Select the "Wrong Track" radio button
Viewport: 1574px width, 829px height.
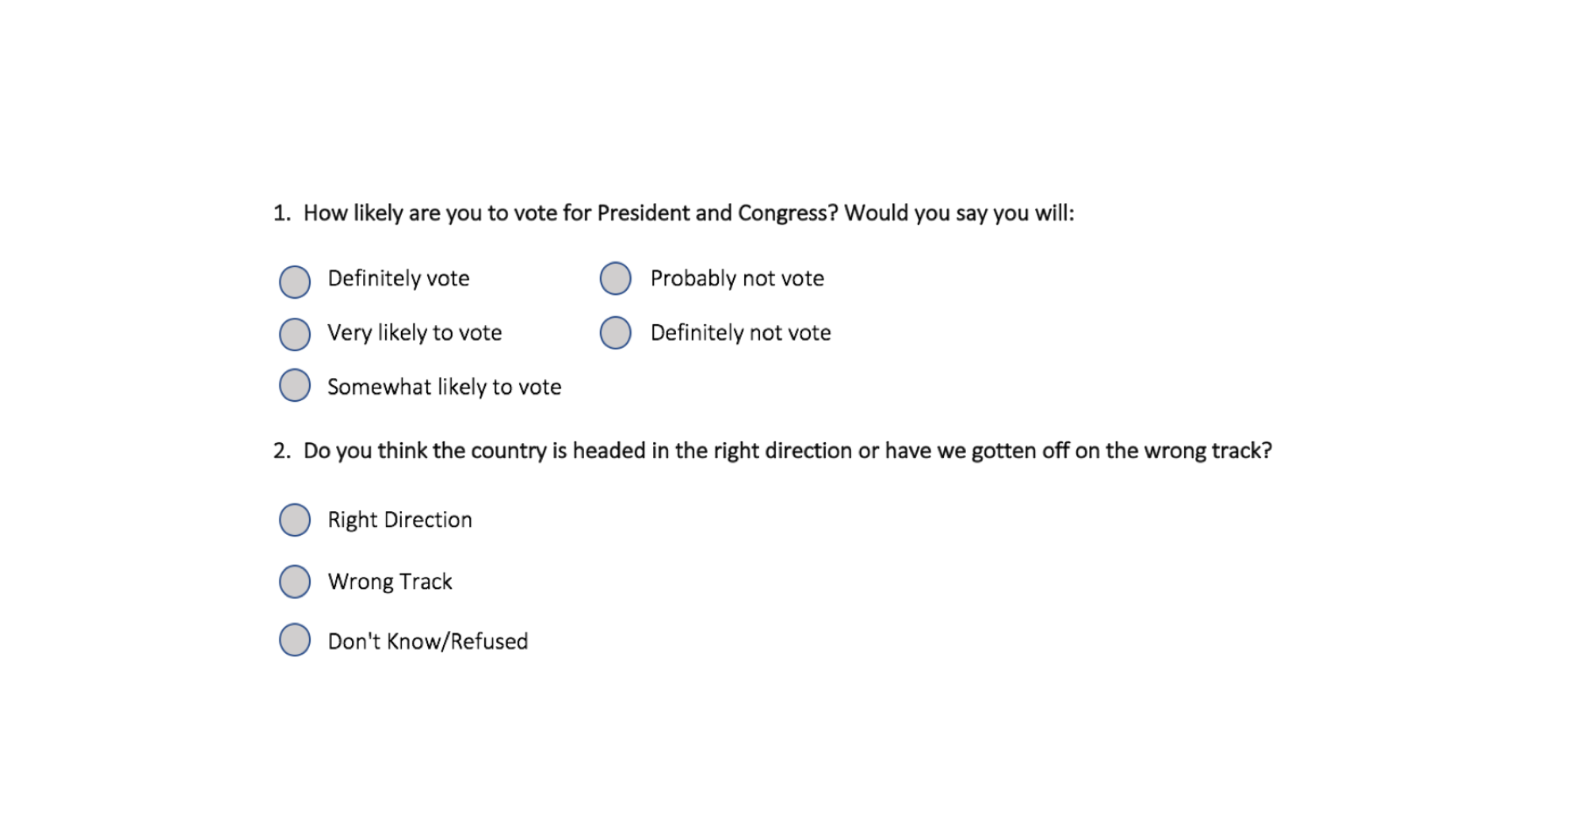coord(295,582)
